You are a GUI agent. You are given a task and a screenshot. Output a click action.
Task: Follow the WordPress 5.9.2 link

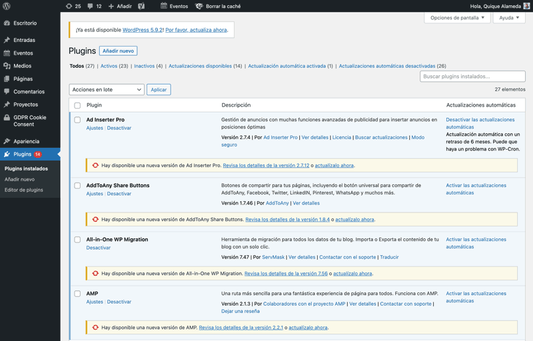tap(143, 30)
